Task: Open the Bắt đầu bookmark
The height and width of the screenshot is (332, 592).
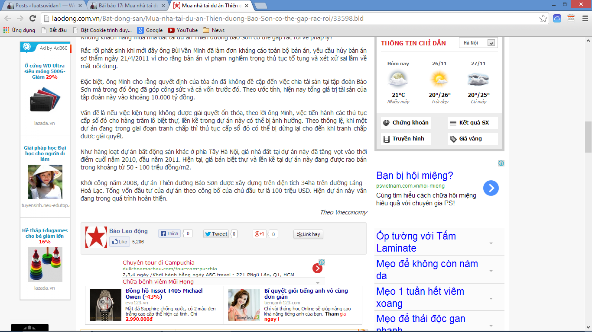Action: [x=54, y=30]
